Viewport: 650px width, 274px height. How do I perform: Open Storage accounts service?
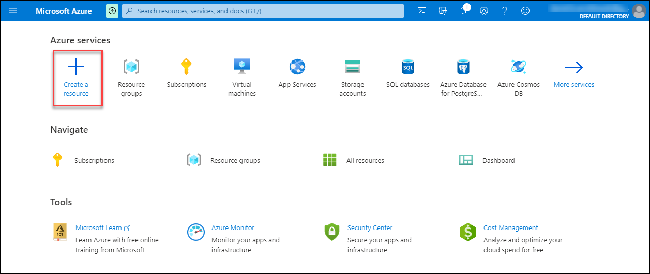(x=353, y=78)
